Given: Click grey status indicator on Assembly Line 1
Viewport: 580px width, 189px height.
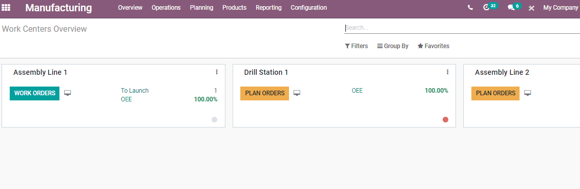Looking at the screenshot, I should 215,119.
